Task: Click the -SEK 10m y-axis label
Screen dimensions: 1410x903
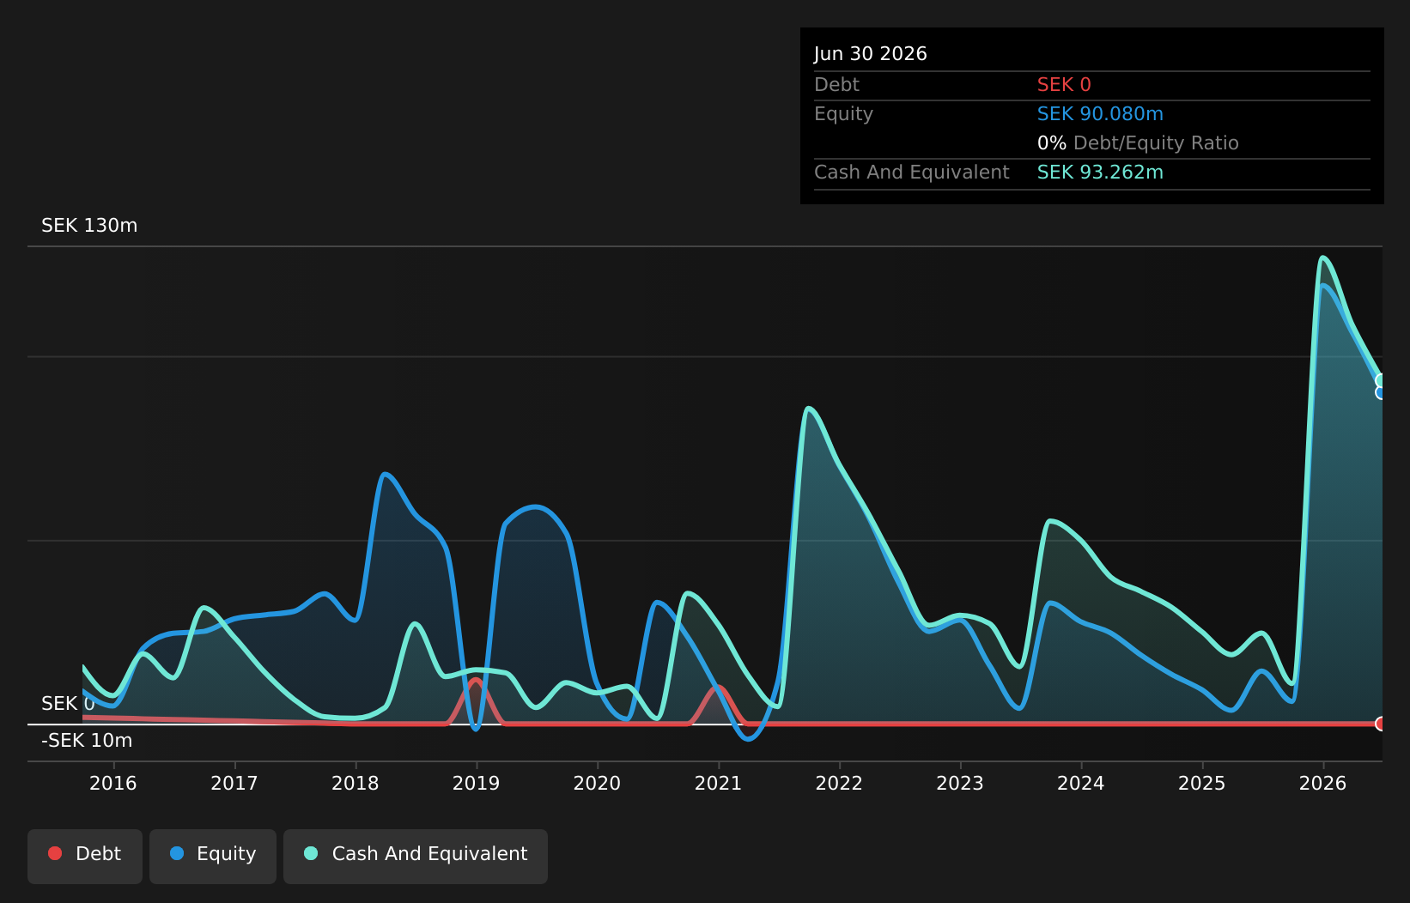Action: [87, 741]
